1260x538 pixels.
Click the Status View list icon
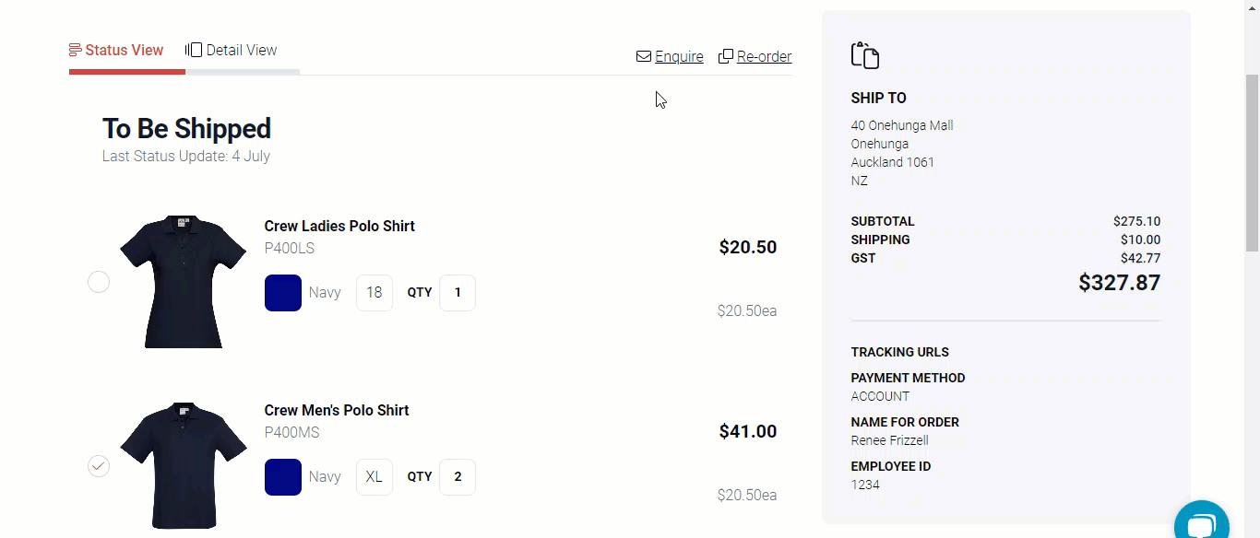click(76, 51)
